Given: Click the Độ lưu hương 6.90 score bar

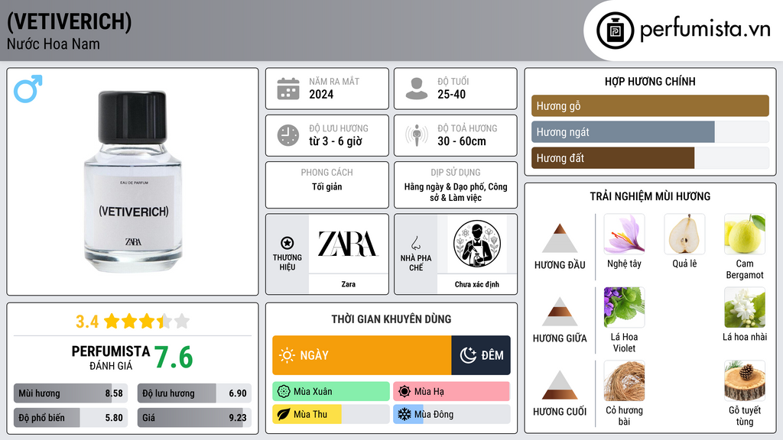Looking at the screenshot, I should click(x=194, y=393).
